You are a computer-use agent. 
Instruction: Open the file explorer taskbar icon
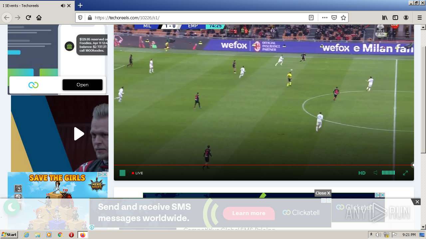pyautogui.click(x=38, y=235)
